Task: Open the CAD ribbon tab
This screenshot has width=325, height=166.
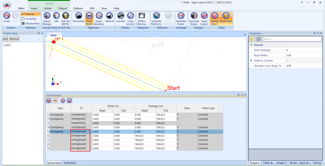Action: (x=92, y=8)
